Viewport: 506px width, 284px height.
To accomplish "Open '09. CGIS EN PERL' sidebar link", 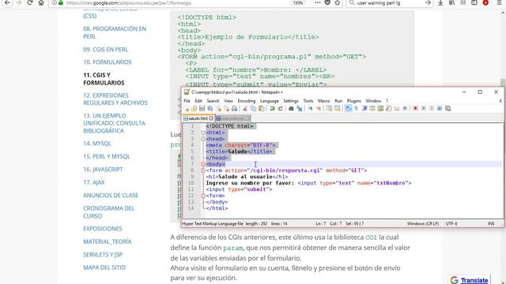I will tap(105, 50).
